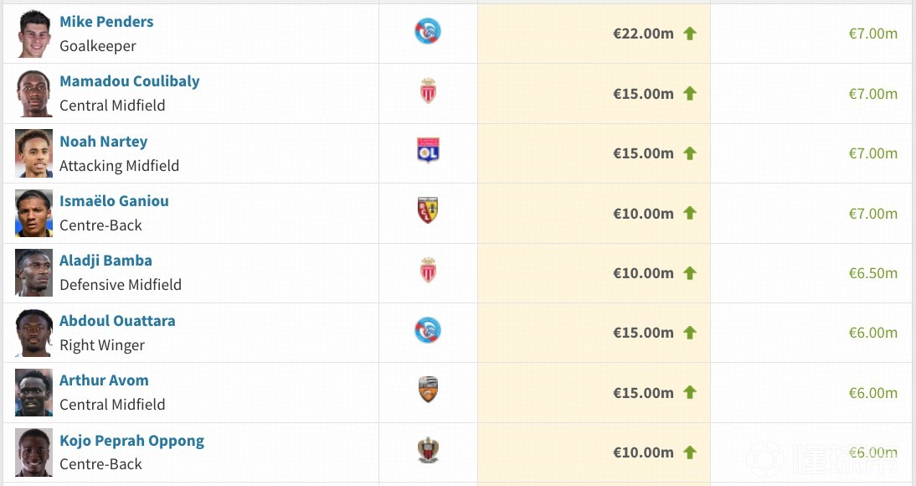The width and height of the screenshot is (916, 486).
Task: Click the Olympique Lyon crest next to Noah Nartey
Action: point(428,151)
